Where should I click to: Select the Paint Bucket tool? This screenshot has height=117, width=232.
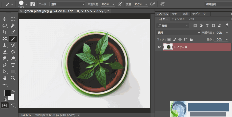(13, 52)
